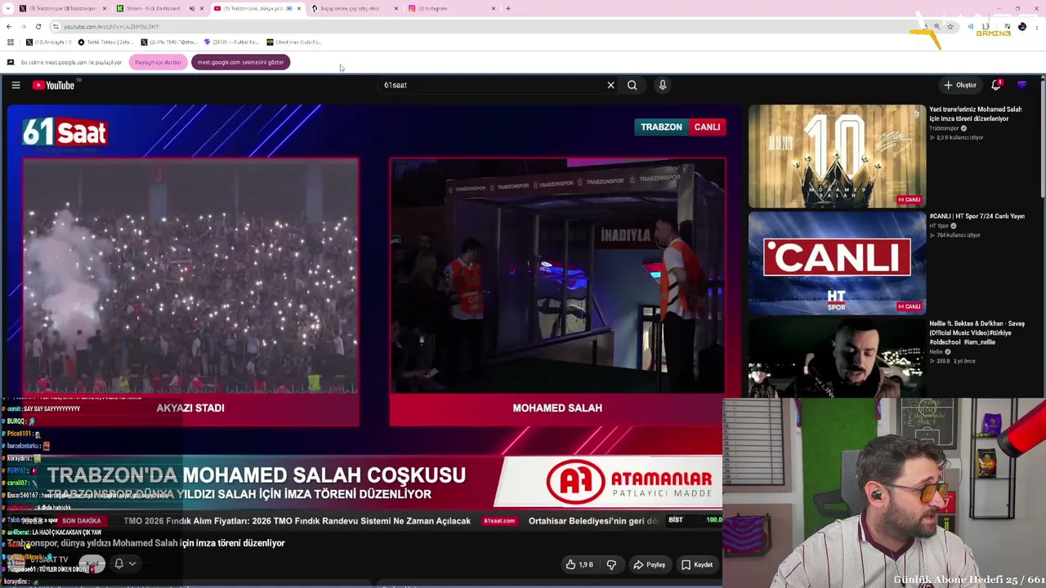Open the Chrome three-dot menu
Viewport: 1046px width, 588px height.
1036,27
